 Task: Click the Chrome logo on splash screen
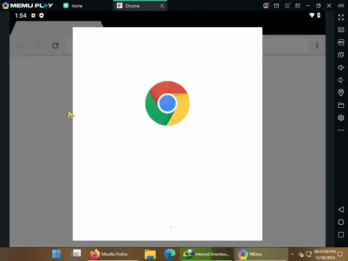tap(168, 103)
